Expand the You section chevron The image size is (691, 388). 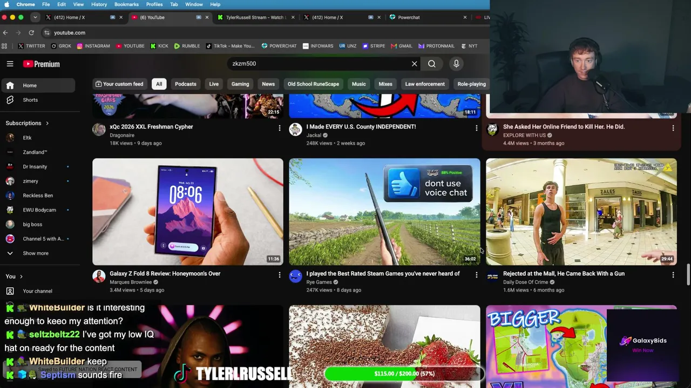[x=21, y=276]
